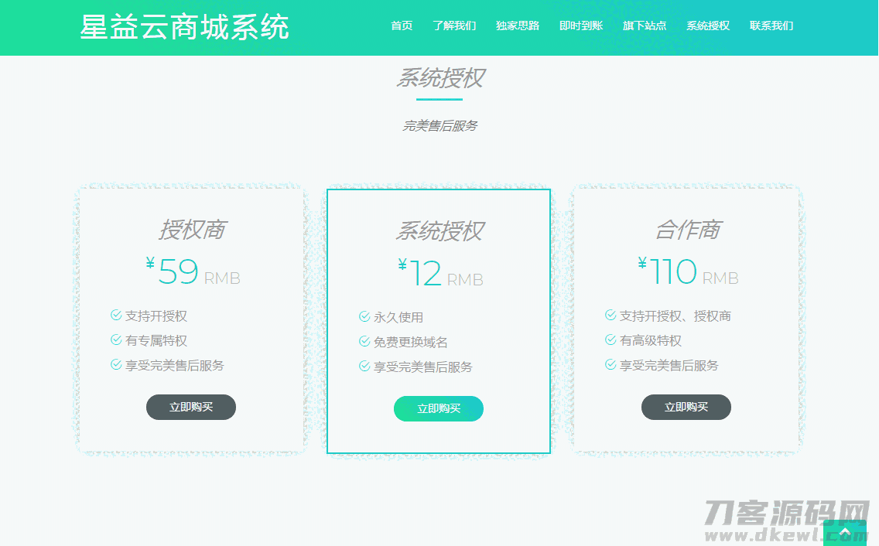Click the yen symbol beside price 110
This screenshot has width=879, height=546.
click(642, 264)
